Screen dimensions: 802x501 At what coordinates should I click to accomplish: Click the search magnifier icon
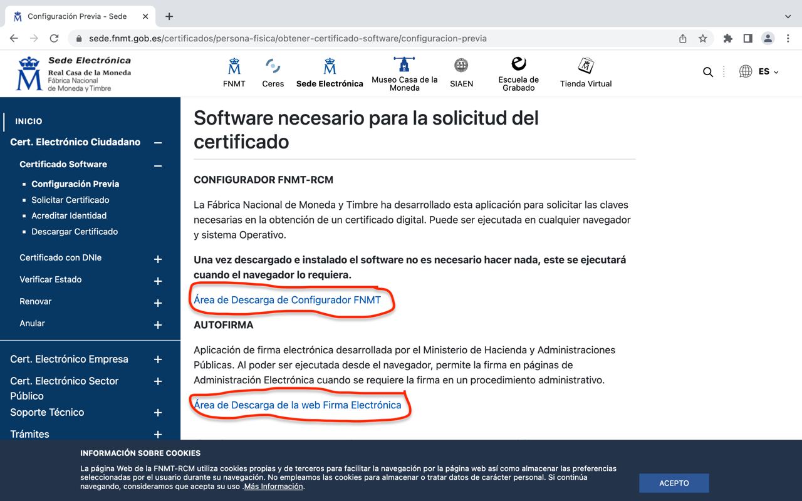click(x=708, y=72)
